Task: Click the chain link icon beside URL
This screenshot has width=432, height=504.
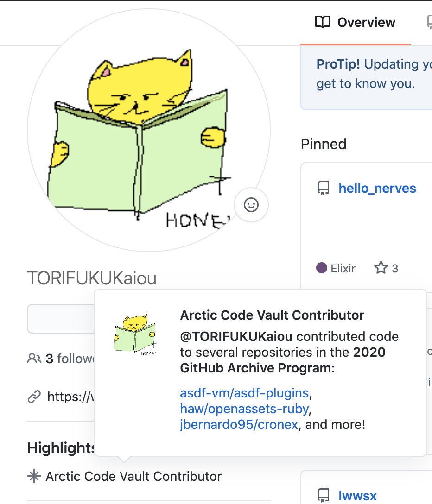Action: (34, 397)
